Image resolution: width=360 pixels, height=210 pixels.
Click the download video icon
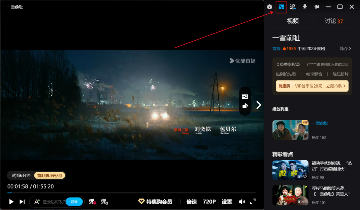[304, 7]
